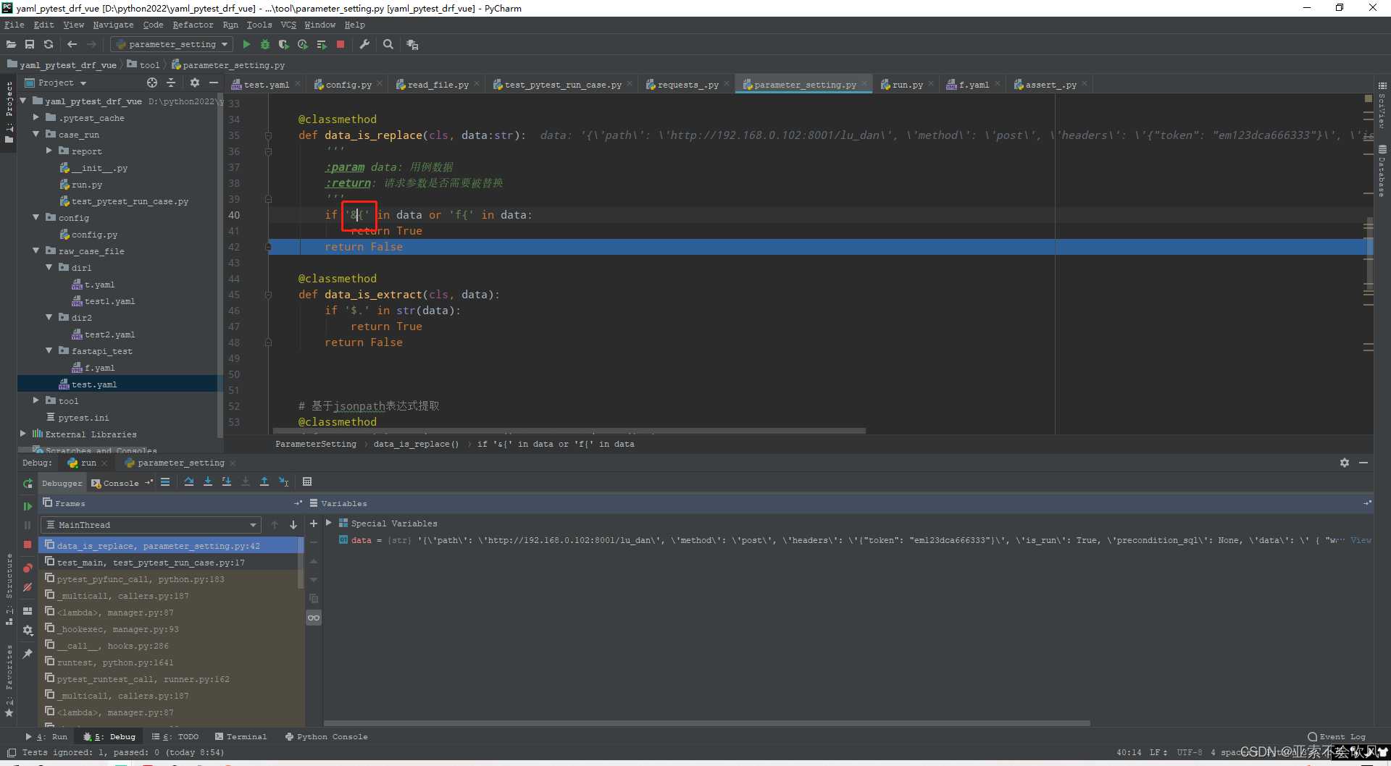The height and width of the screenshot is (766, 1391).
Task: Click the Save All floppy icon
Action: [30, 44]
